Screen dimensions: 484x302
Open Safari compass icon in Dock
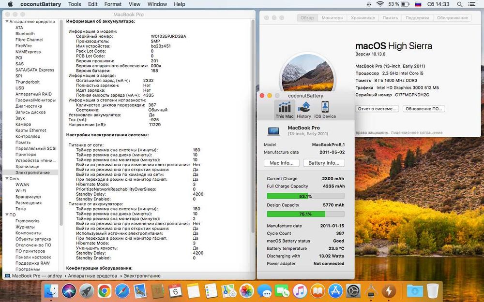(x=122, y=291)
